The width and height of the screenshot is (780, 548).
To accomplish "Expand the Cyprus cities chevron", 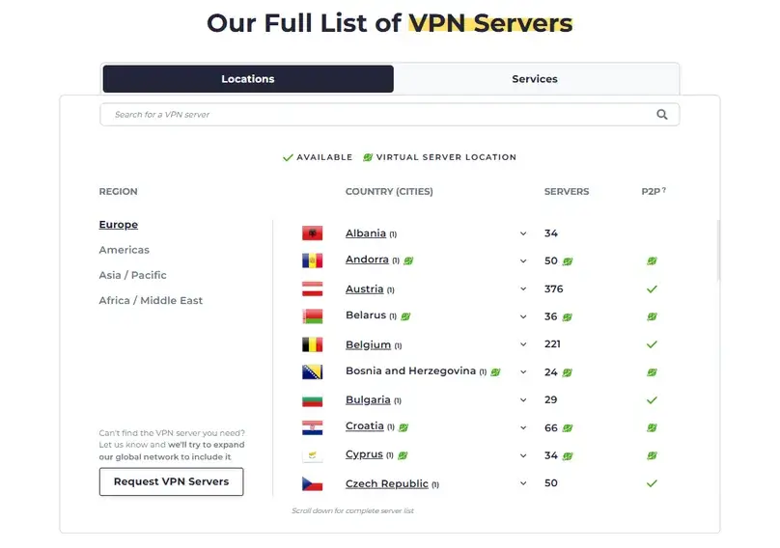I will (523, 455).
